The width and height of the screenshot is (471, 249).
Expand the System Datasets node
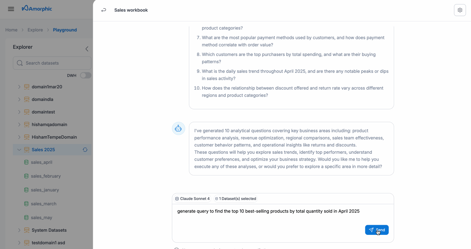pos(19,230)
